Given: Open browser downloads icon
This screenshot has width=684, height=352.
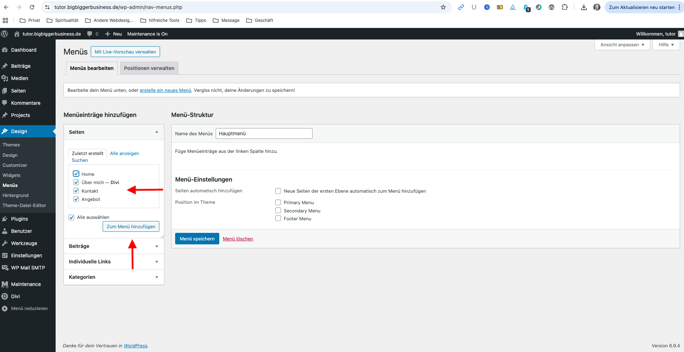Looking at the screenshot, I should 584,7.
